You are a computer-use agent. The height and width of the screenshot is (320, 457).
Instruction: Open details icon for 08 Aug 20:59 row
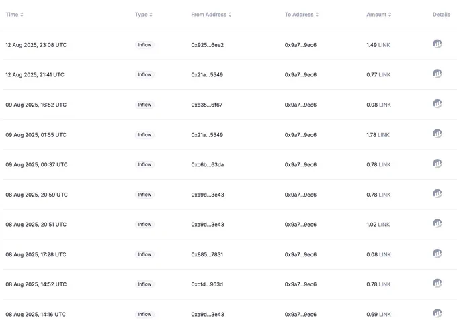pyautogui.click(x=438, y=194)
